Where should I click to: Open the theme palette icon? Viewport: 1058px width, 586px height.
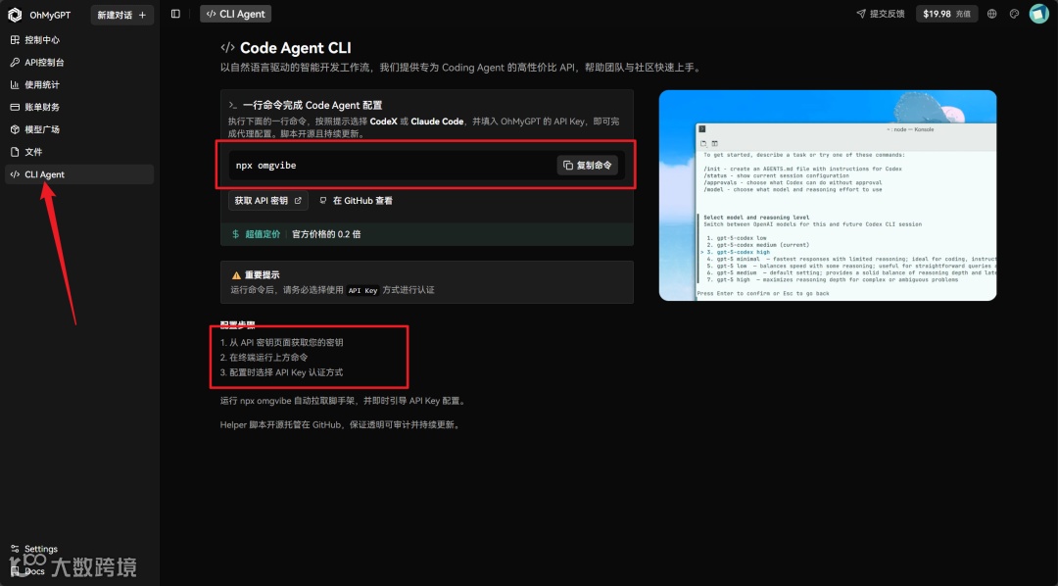[1014, 14]
